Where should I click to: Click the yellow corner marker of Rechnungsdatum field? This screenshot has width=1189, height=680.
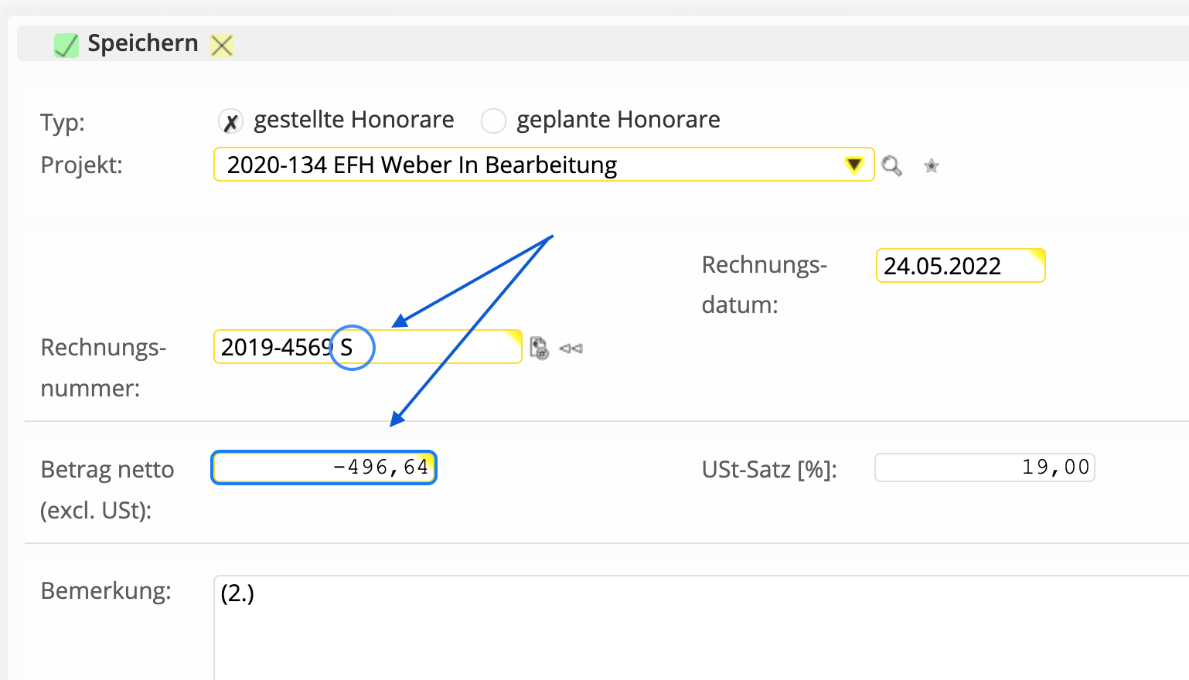point(1038,254)
